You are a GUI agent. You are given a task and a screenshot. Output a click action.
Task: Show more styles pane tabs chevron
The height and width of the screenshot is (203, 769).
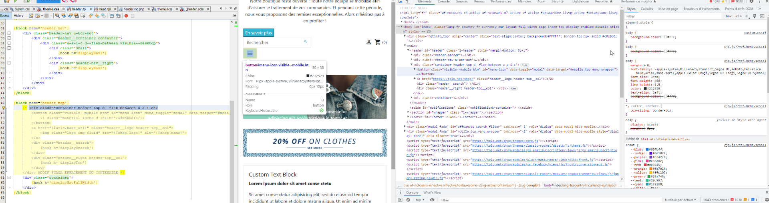pyautogui.click(x=759, y=9)
